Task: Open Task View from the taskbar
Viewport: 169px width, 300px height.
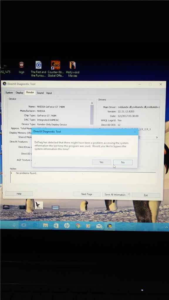Action: (x=23, y=225)
